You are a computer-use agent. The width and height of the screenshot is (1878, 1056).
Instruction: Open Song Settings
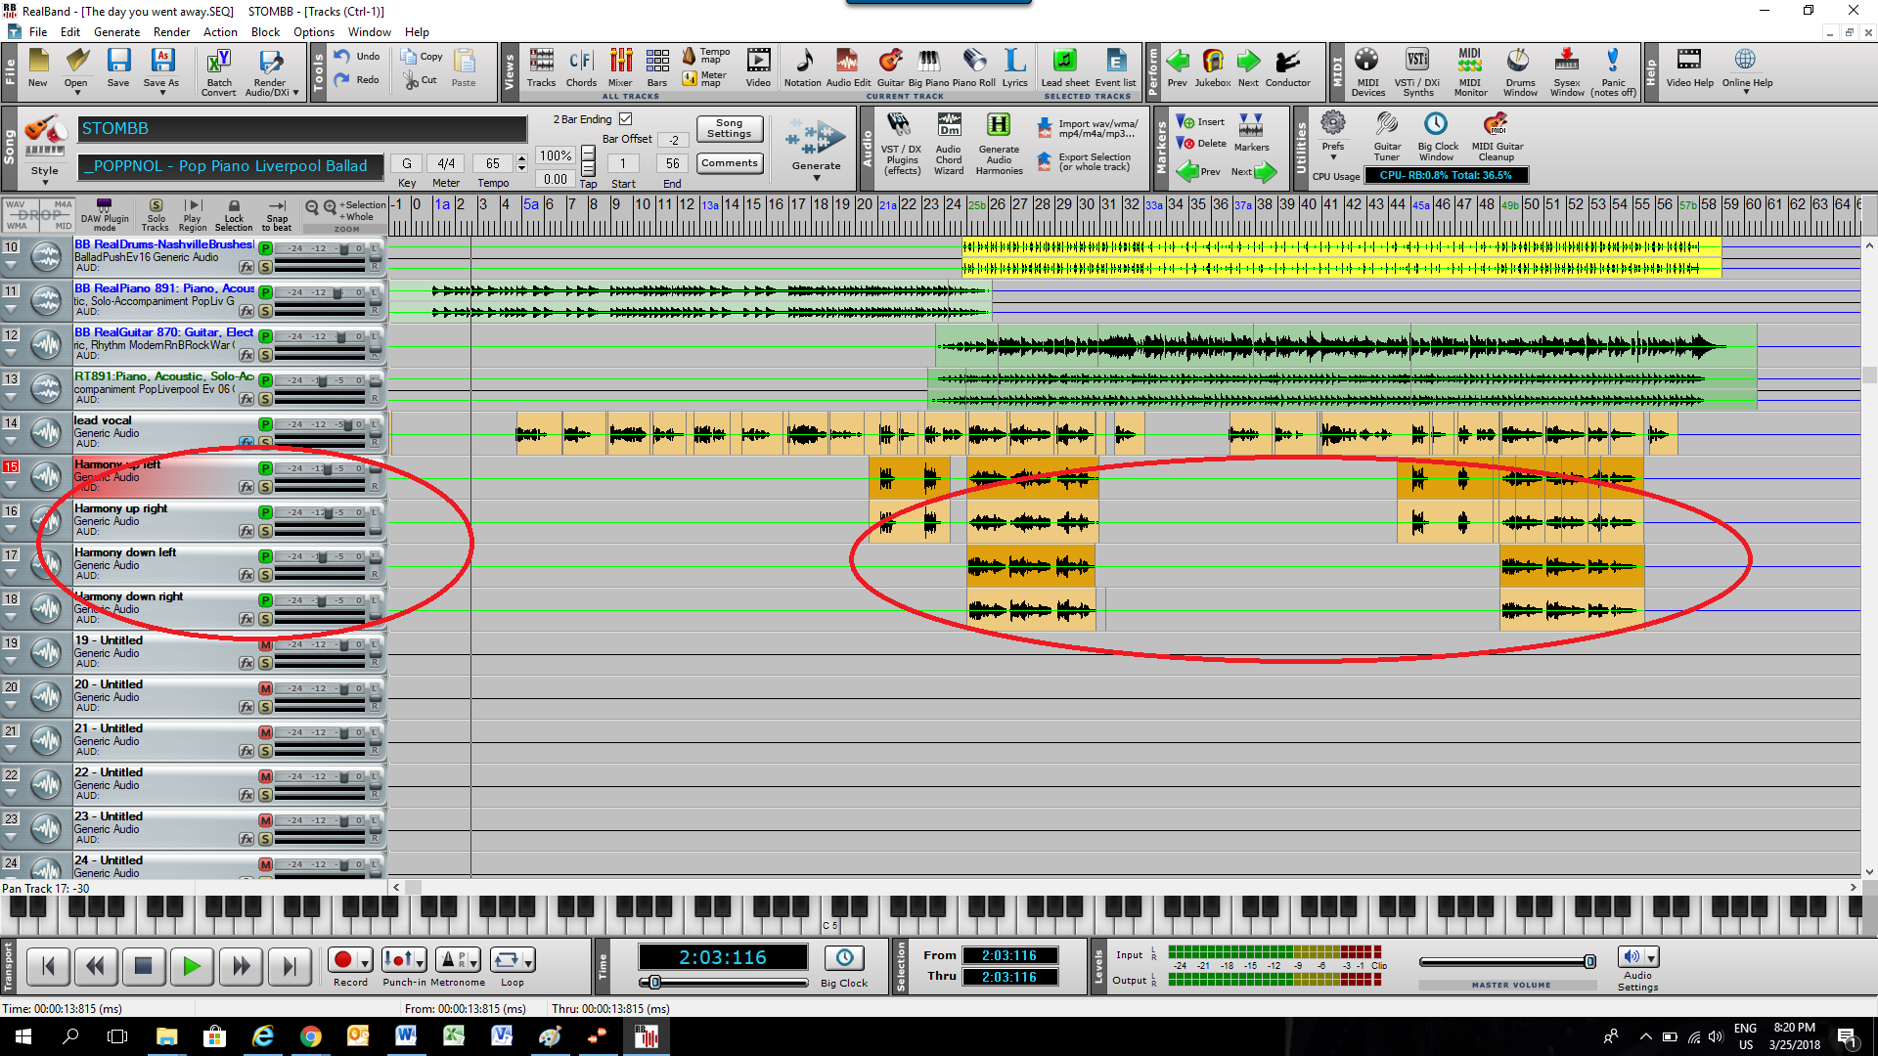[730, 129]
